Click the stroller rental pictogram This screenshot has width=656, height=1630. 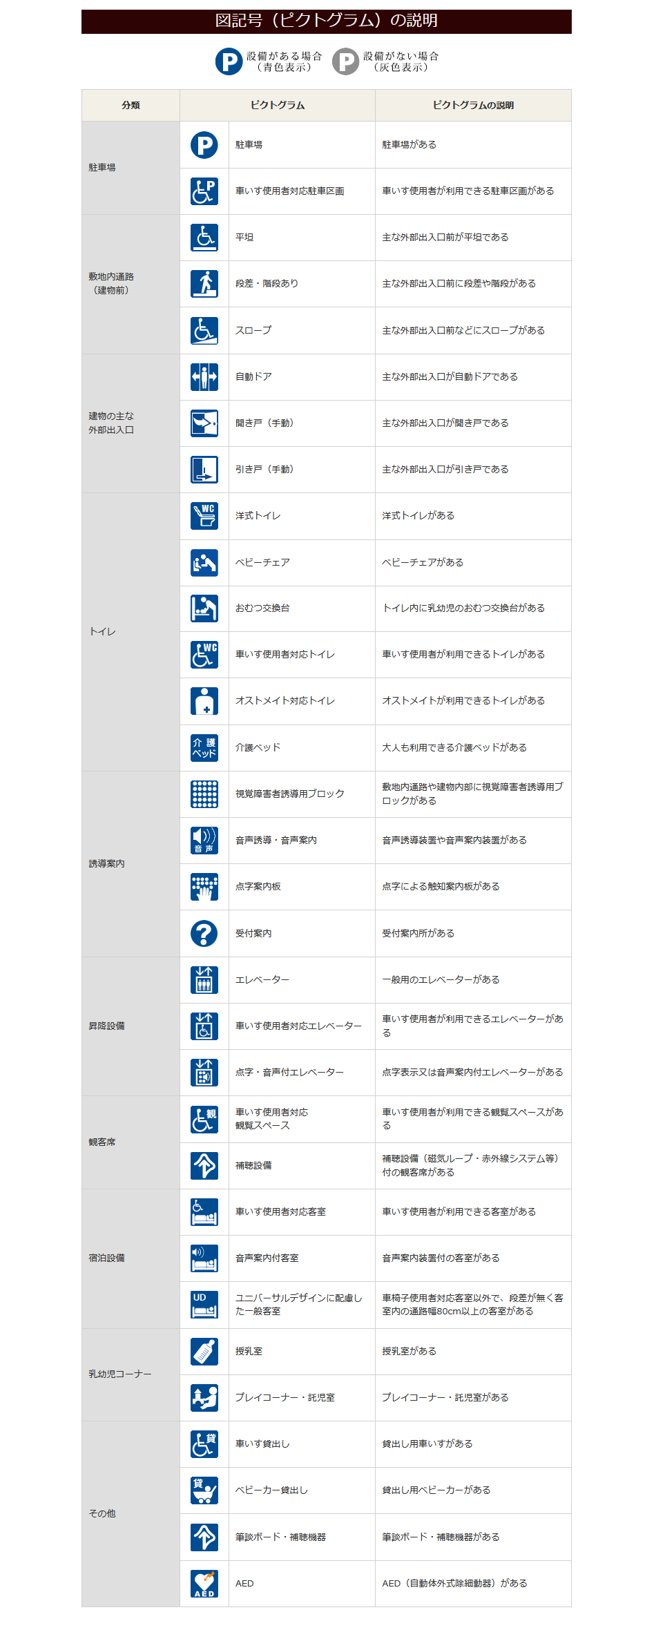click(204, 1490)
